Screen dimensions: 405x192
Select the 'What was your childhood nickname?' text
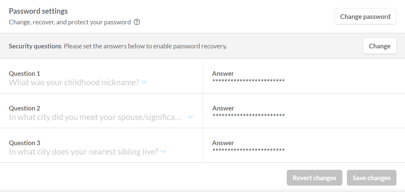pyautogui.click(x=74, y=82)
